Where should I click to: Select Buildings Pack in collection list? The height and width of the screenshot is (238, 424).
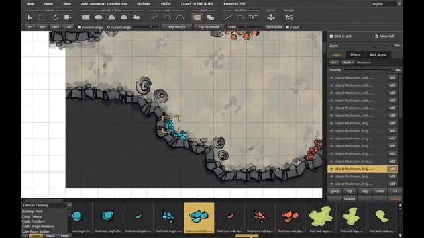click(x=32, y=212)
